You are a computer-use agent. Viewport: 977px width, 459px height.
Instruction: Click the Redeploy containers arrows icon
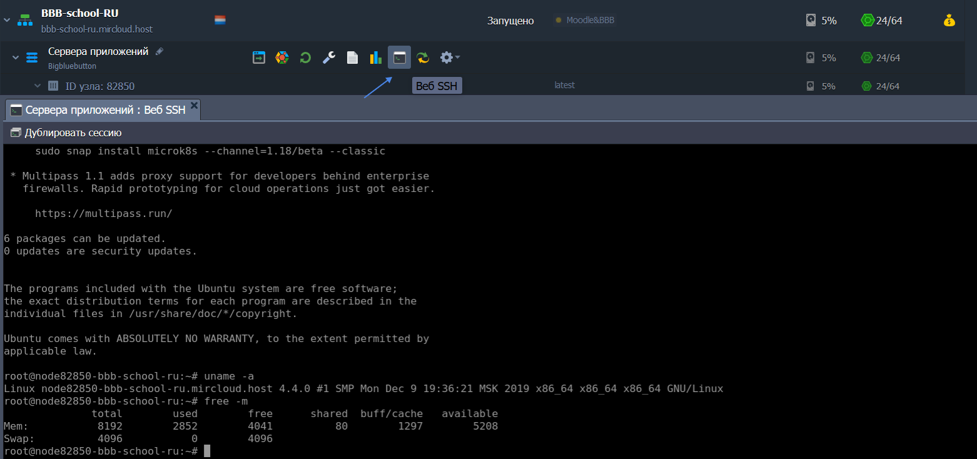[x=423, y=58]
